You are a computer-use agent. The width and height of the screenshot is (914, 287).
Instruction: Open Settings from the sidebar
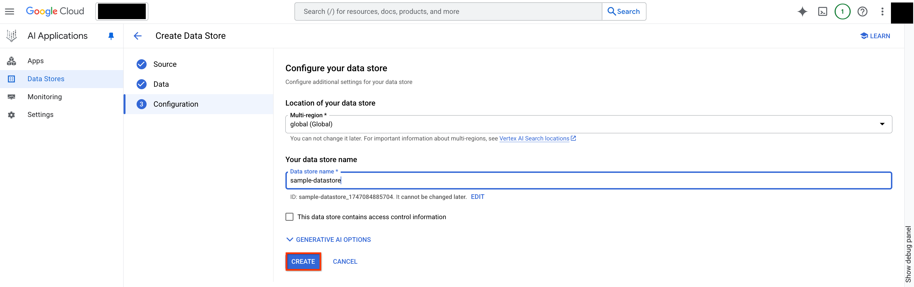click(41, 114)
